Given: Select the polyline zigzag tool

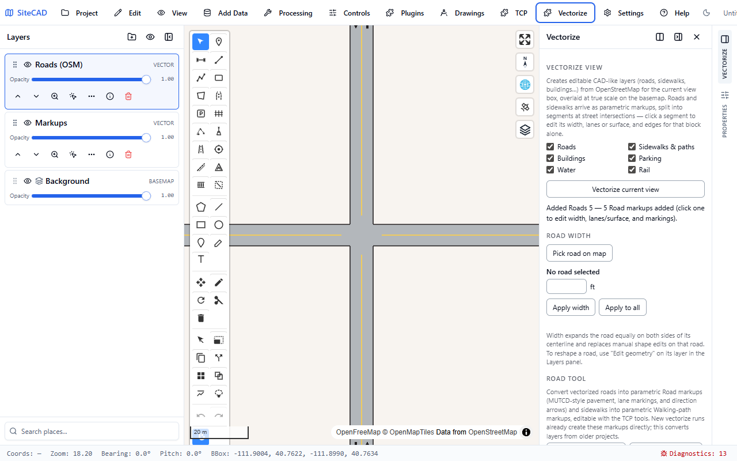Looking at the screenshot, I should point(201,78).
